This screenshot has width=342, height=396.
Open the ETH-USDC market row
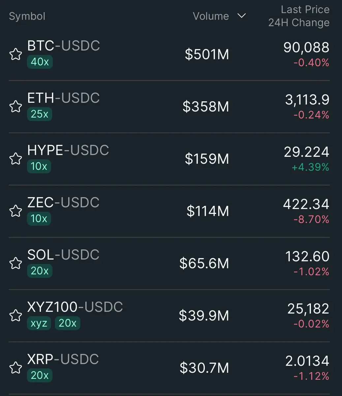pos(169,107)
